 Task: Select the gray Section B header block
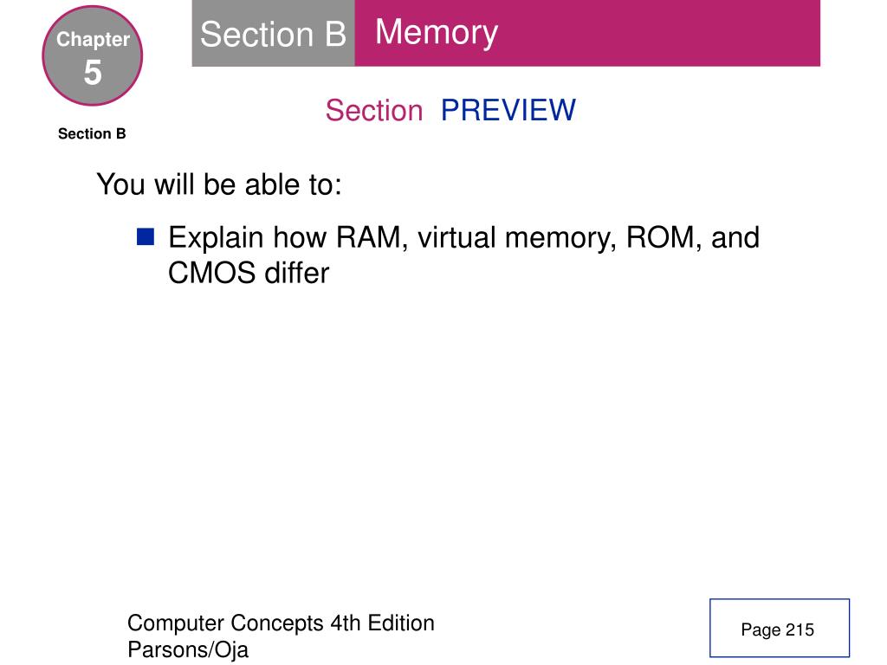[273, 34]
